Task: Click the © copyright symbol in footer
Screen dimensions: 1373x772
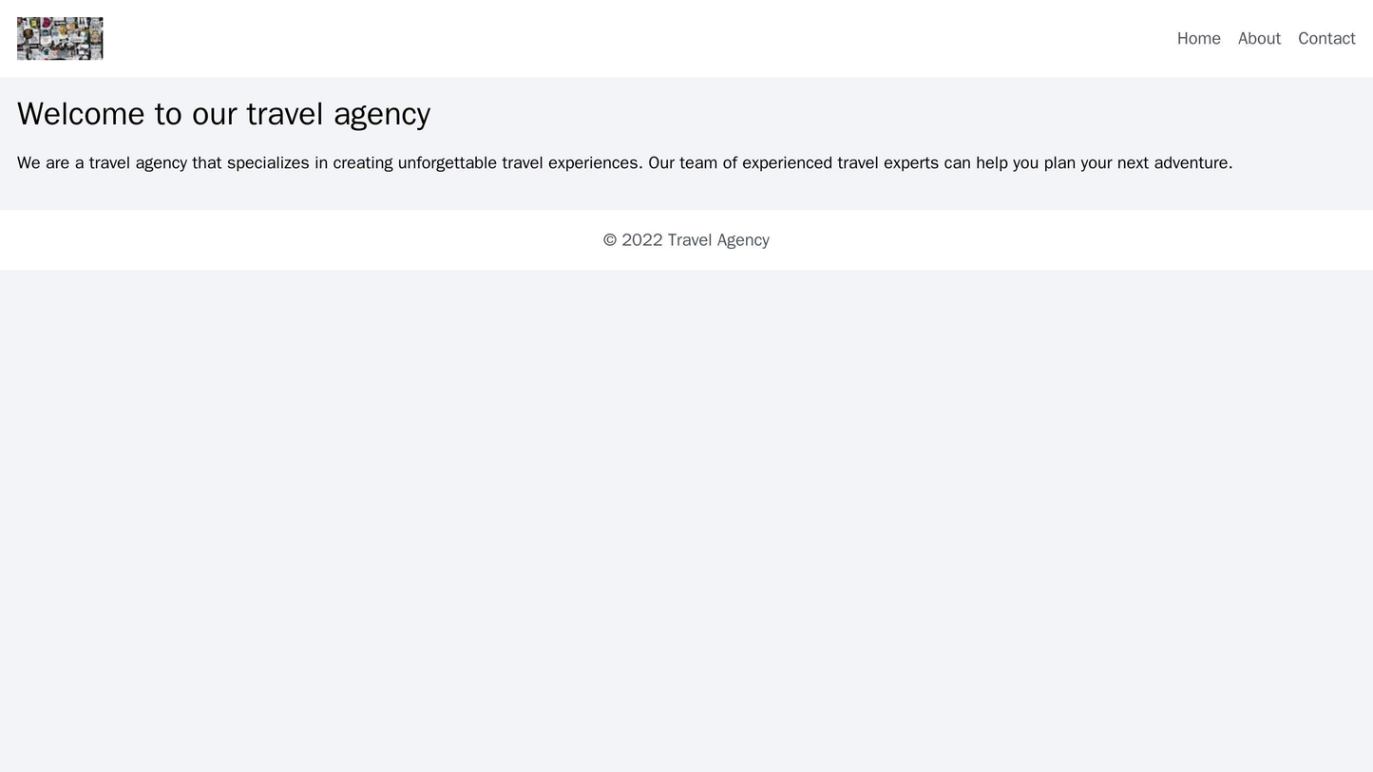Action: tap(610, 240)
